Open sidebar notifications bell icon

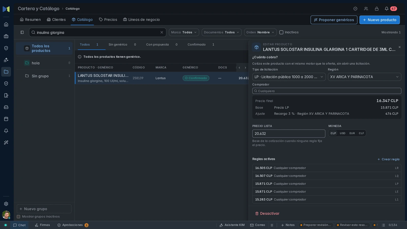click(6, 131)
